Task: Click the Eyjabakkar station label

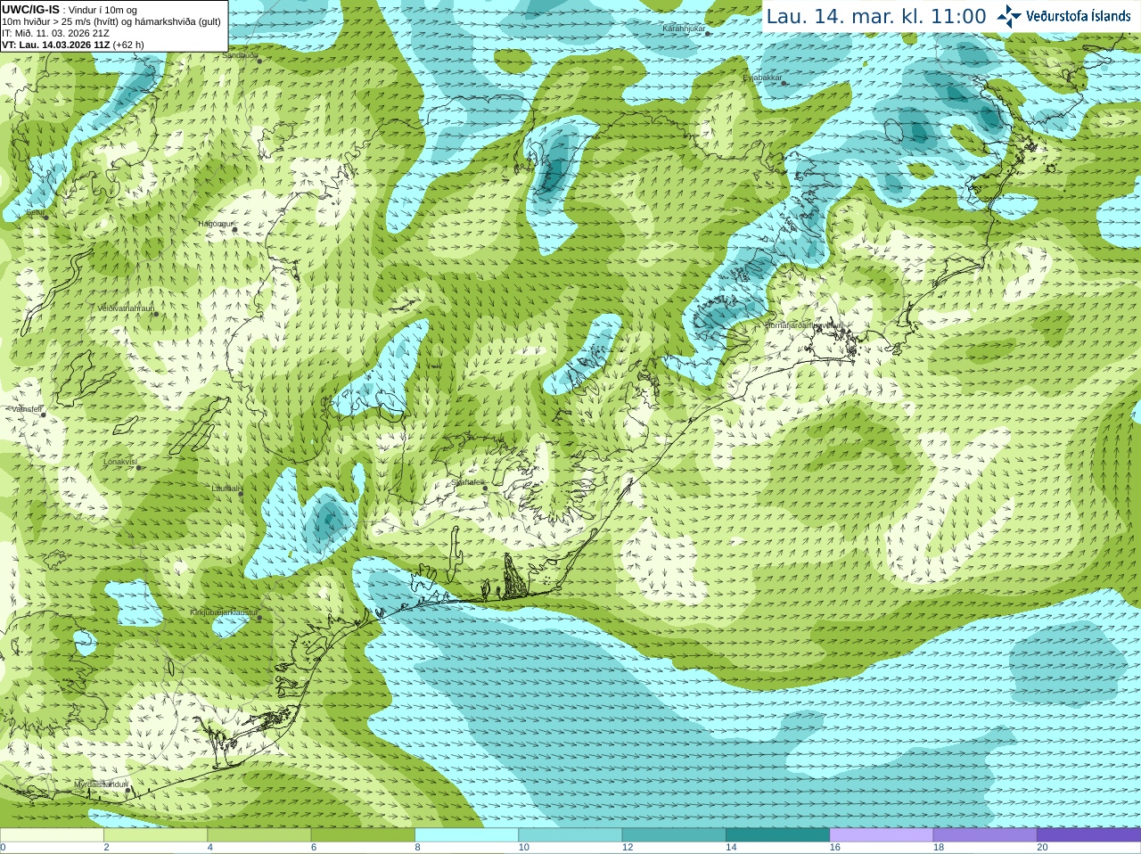Action: click(x=762, y=78)
